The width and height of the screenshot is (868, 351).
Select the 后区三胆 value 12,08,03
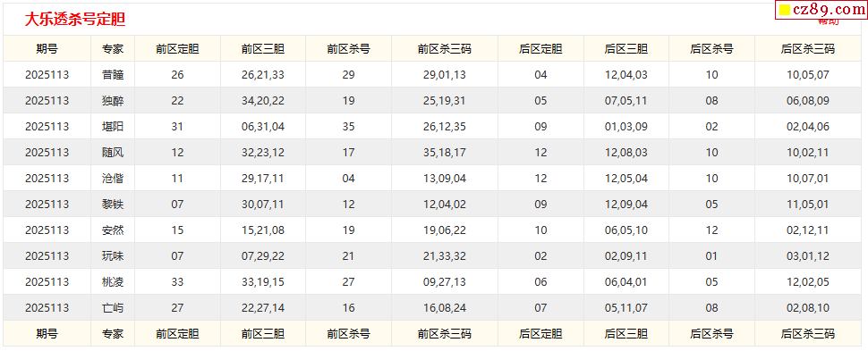[x=626, y=153]
